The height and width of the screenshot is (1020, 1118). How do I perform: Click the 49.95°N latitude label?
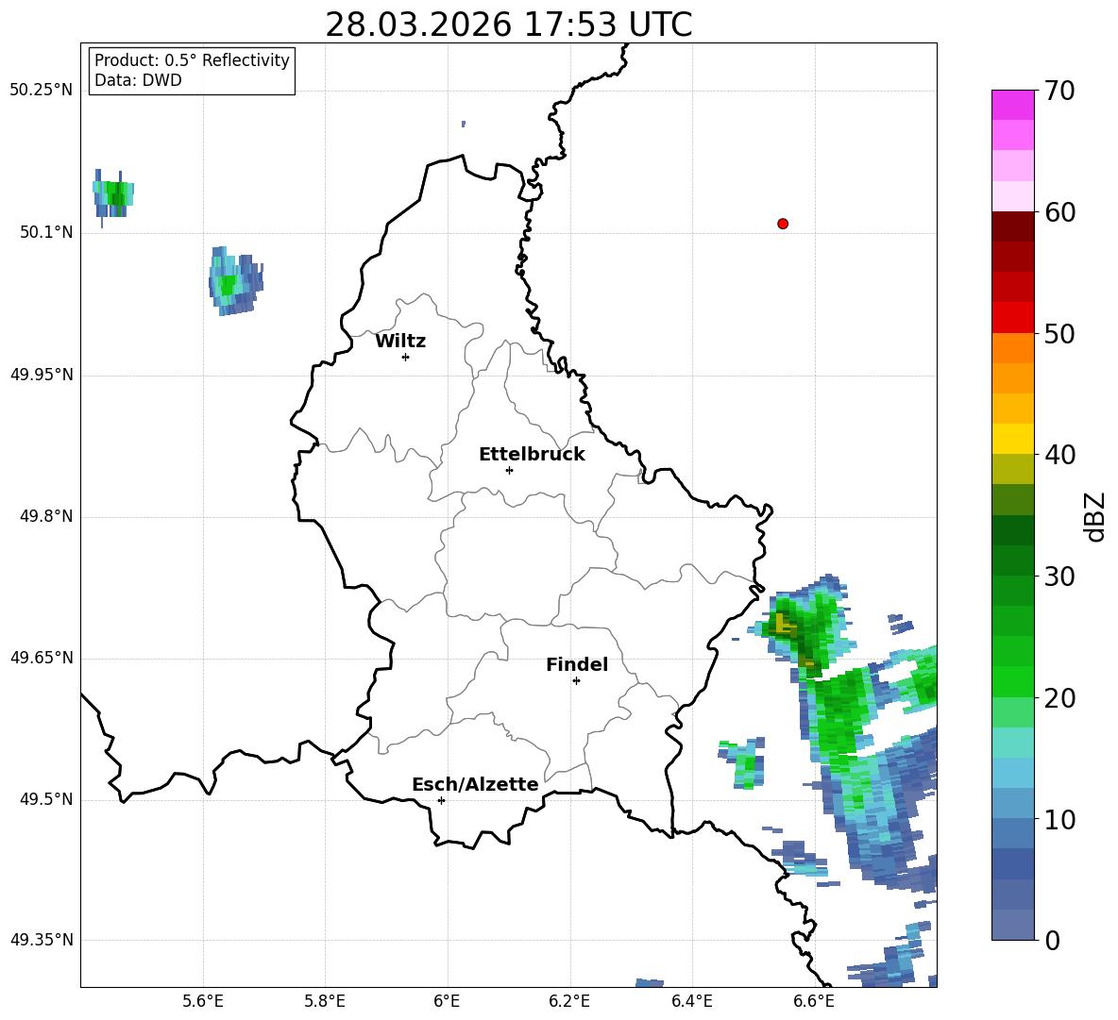pos(41,375)
